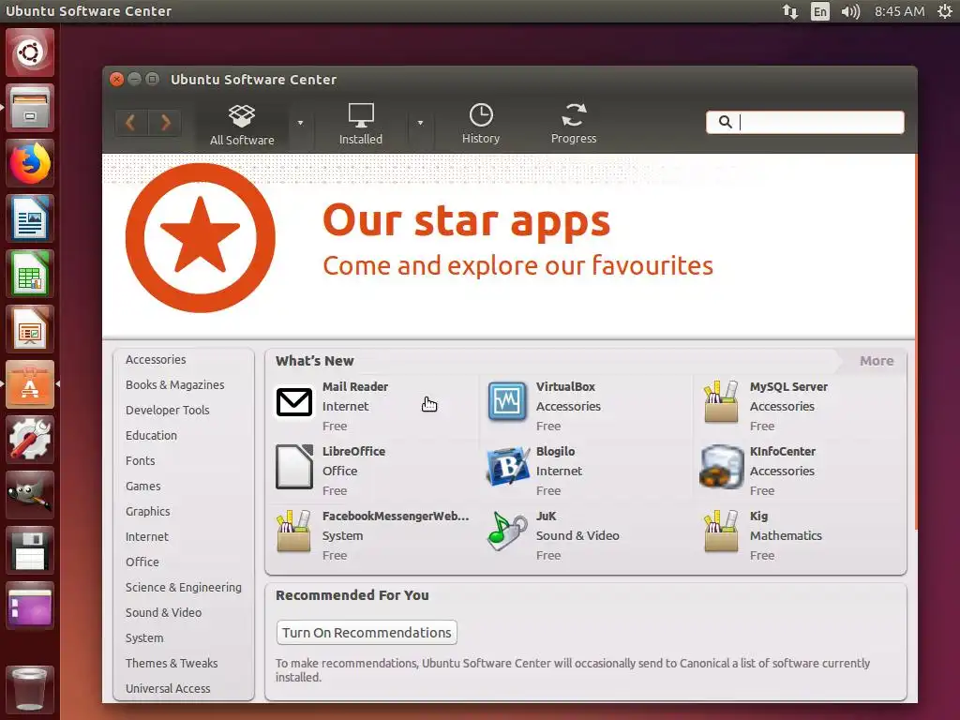Select the Universal Access category
Image resolution: width=960 pixels, height=720 pixels.
pos(168,688)
